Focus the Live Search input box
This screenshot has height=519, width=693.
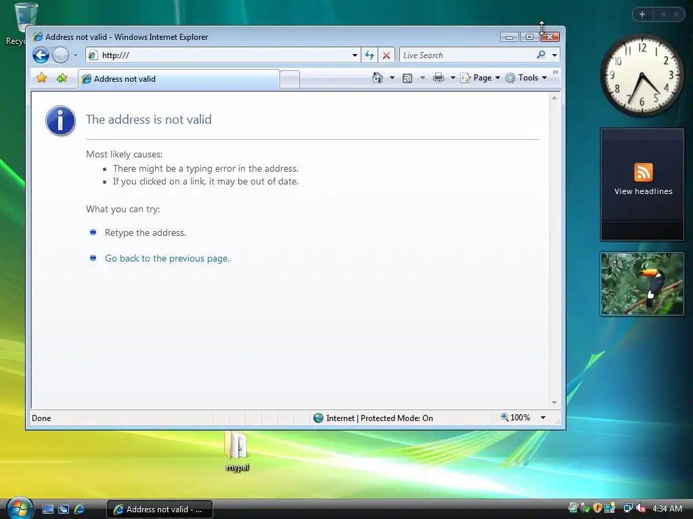pyautogui.click(x=466, y=55)
